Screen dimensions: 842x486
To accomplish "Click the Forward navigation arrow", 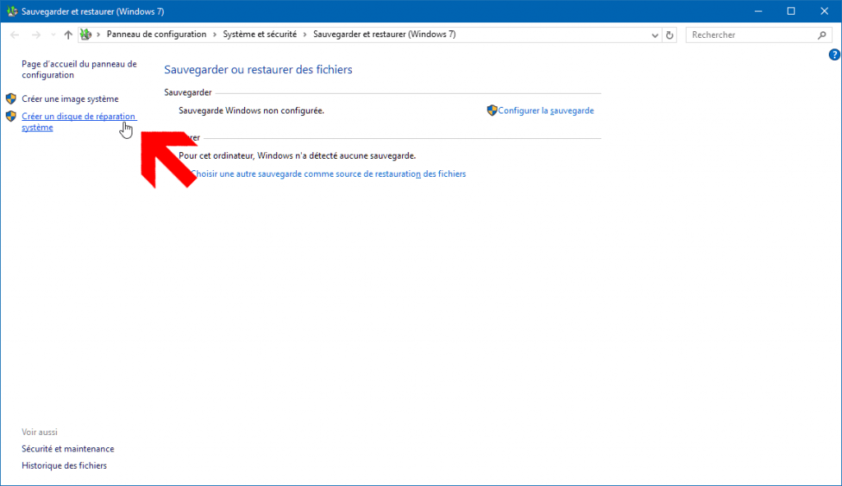I will point(36,35).
